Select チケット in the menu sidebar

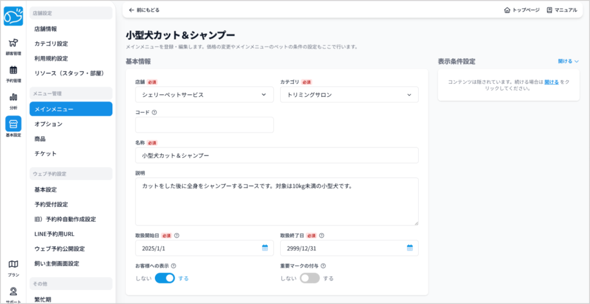46,154
